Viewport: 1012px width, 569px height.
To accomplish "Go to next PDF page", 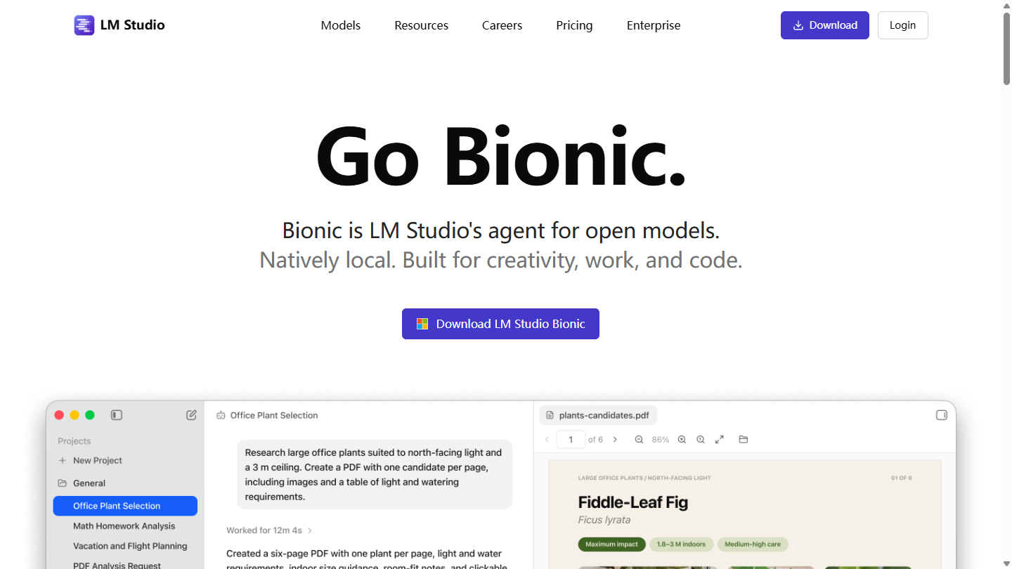I will click(x=615, y=439).
